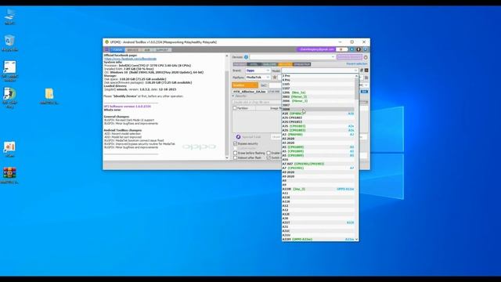Select A7 AX7 model row
This screenshot has height=282, width=501.
(x=319, y=164)
